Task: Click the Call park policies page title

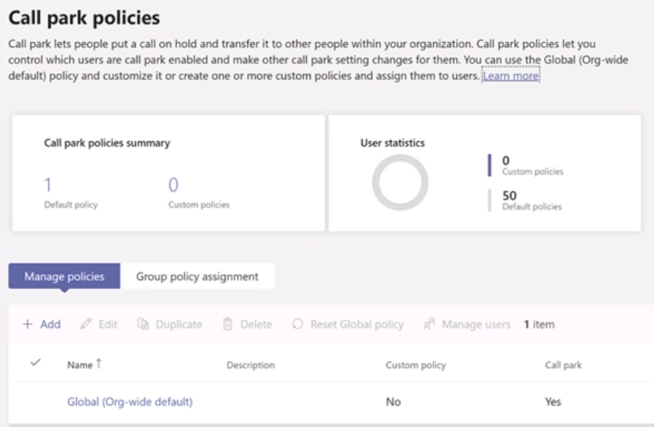Action: tap(84, 18)
